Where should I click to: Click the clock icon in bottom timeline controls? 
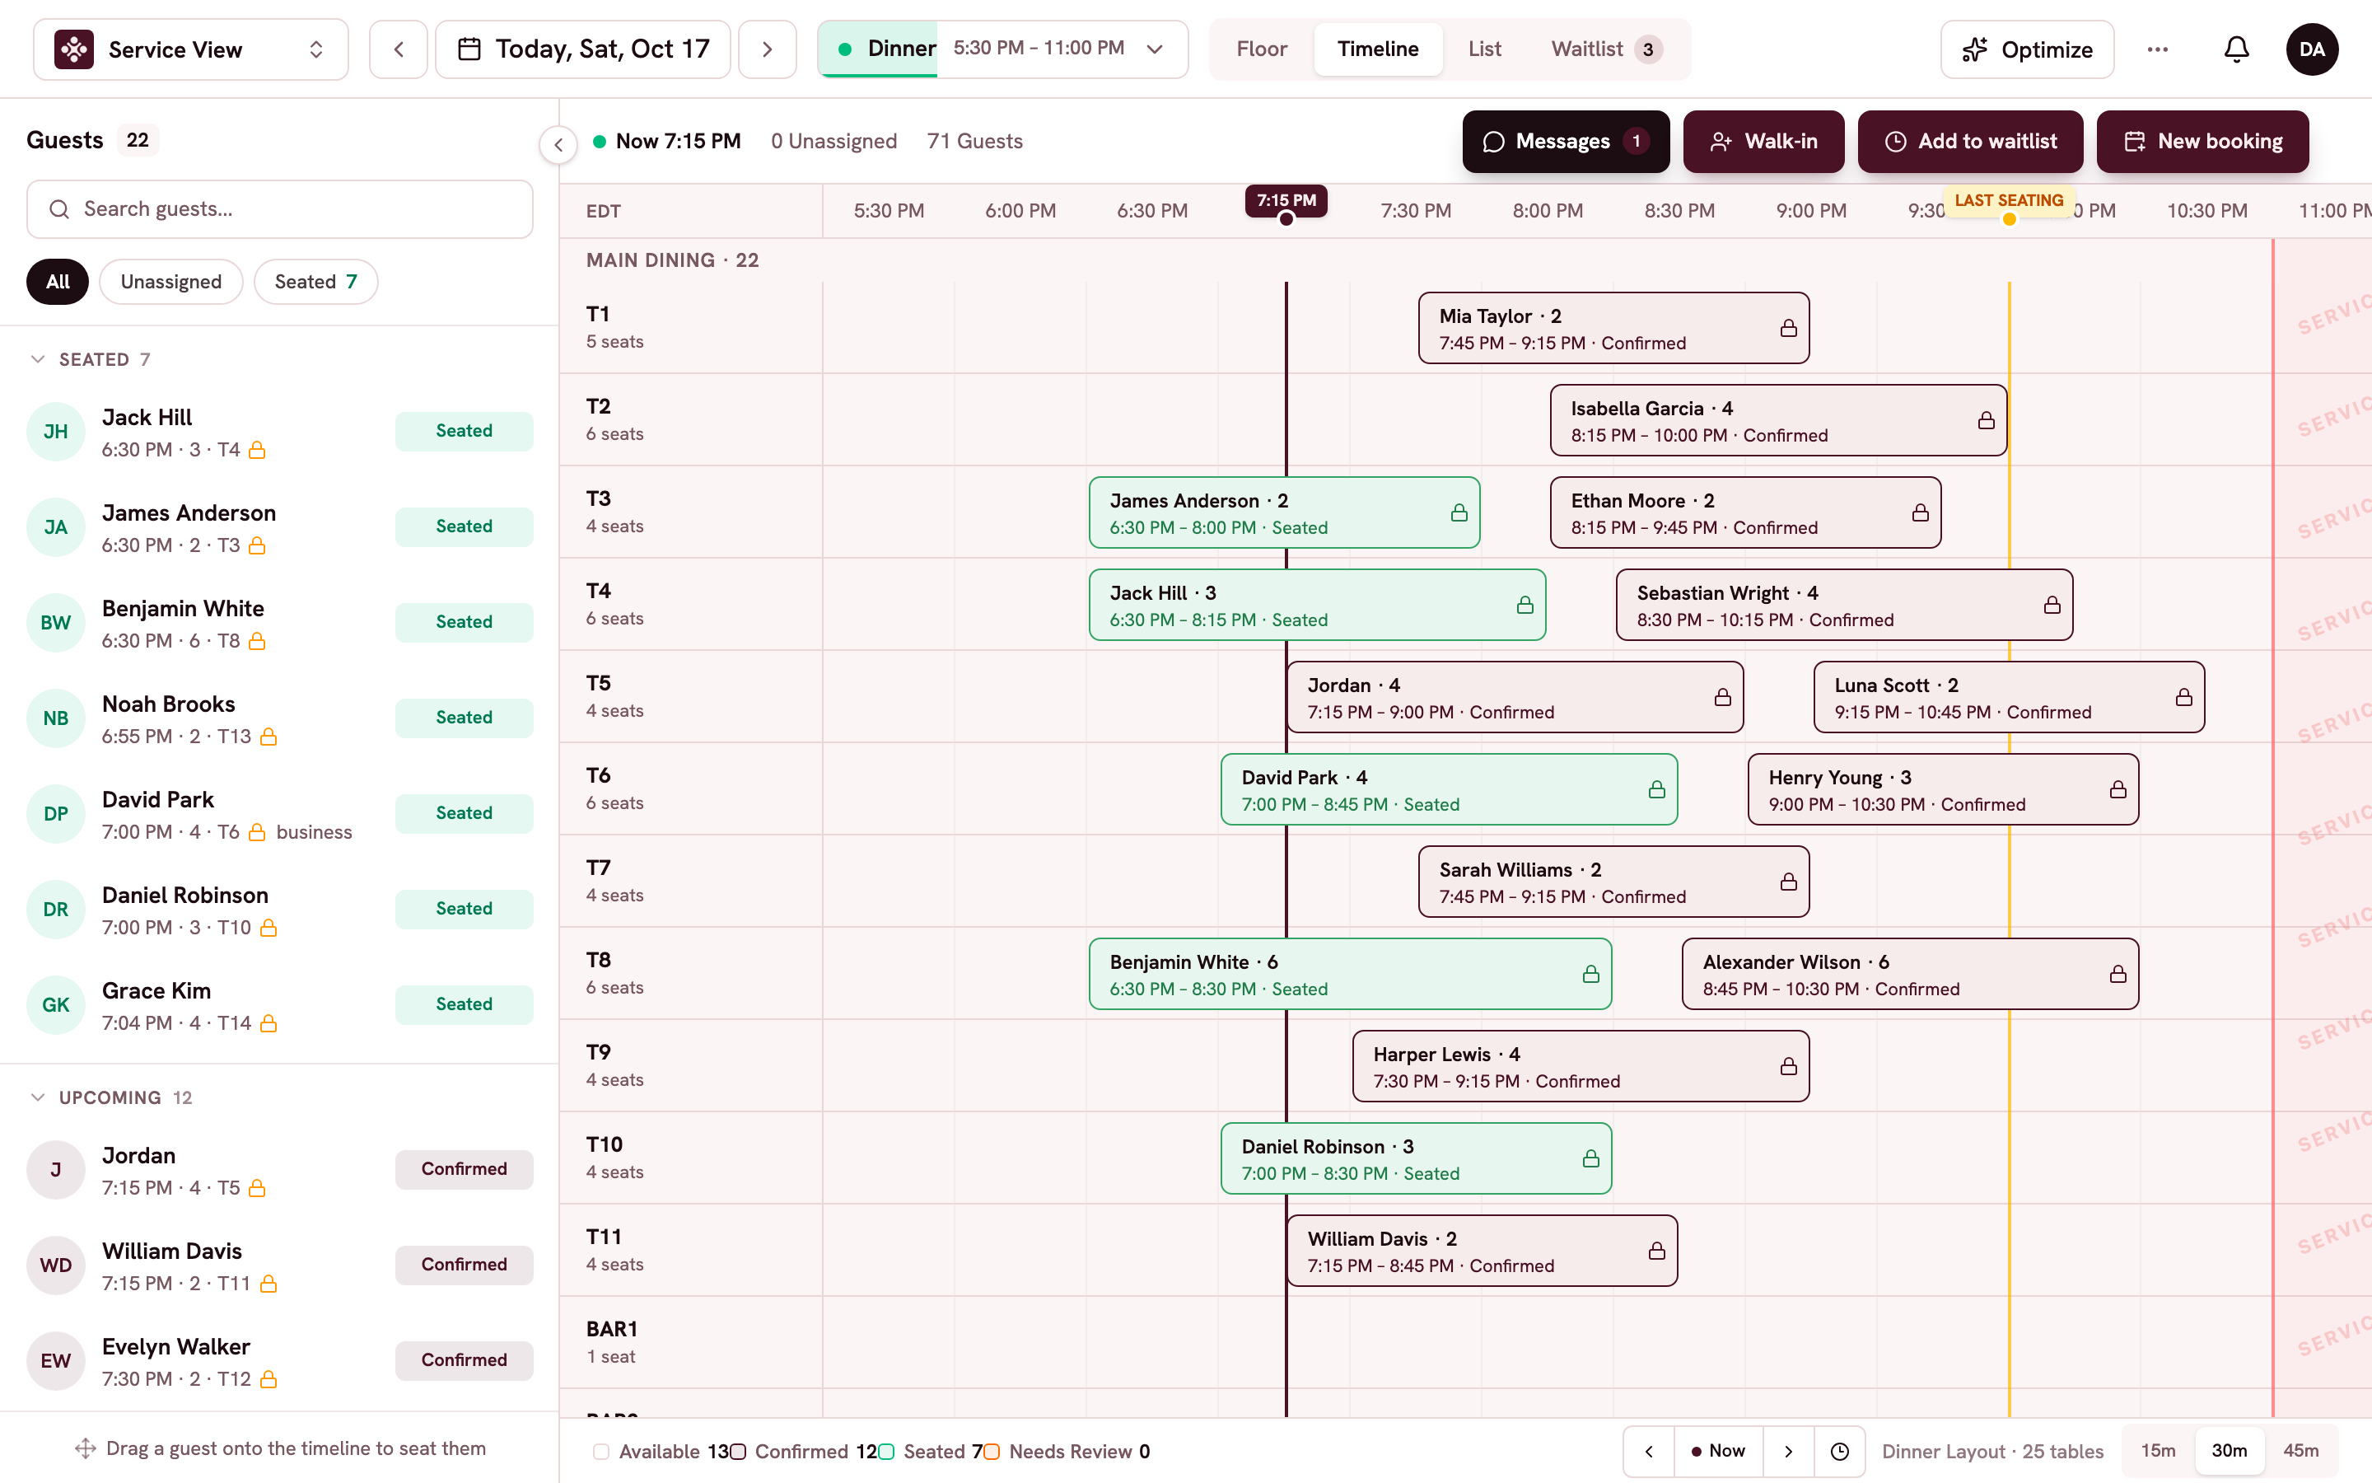coord(1840,1451)
